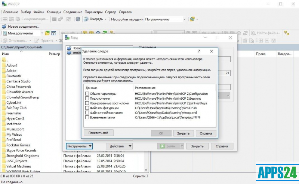The image size is (299, 184).
Task: Click the local panel filter icon
Action: click(54, 33)
